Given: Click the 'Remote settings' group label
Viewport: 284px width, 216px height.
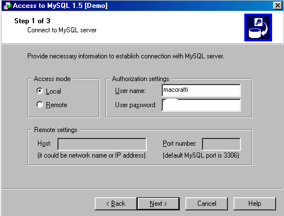Looking at the screenshot, I should pos(56,130).
